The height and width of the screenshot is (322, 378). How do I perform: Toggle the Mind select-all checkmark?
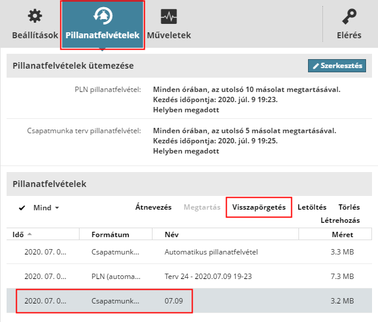pos(22,208)
